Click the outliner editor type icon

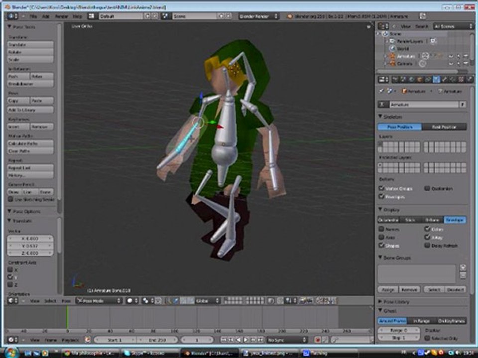(x=383, y=26)
